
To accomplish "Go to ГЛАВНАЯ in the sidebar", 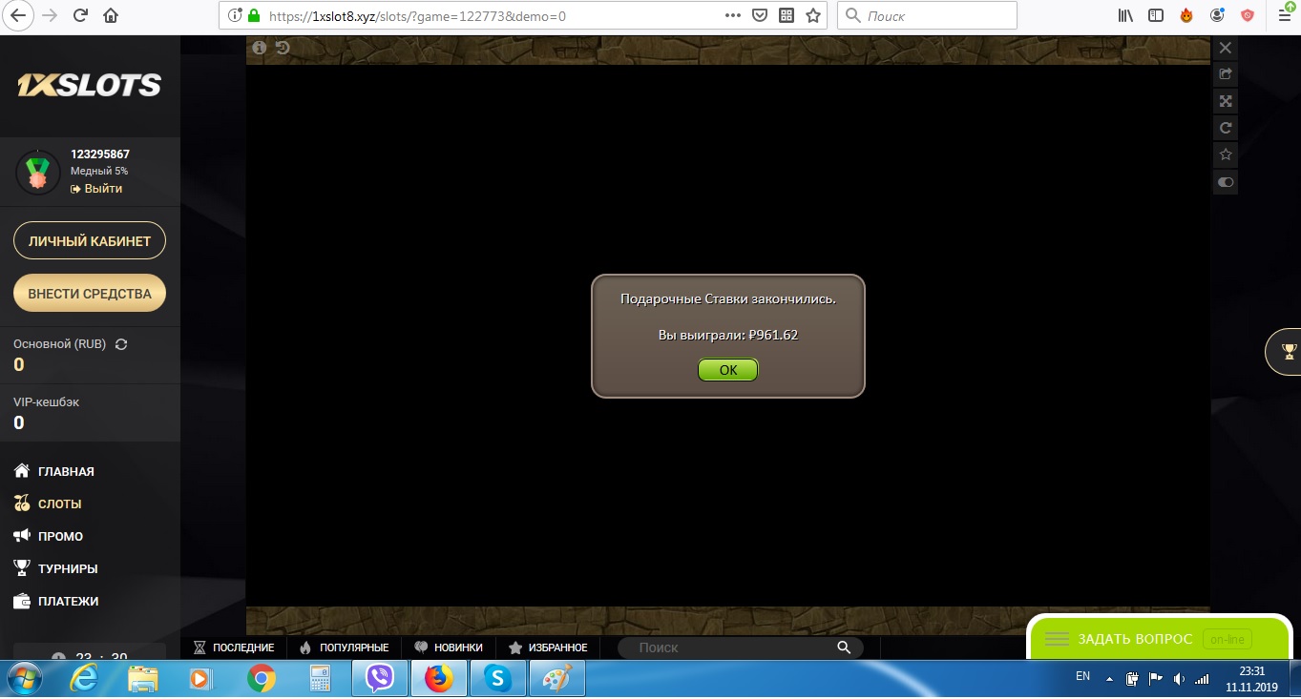I will point(54,471).
